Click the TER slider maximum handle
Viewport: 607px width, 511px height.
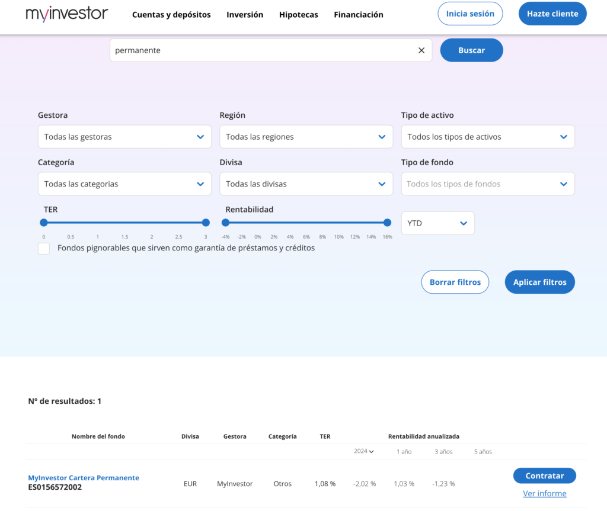tap(206, 223)
